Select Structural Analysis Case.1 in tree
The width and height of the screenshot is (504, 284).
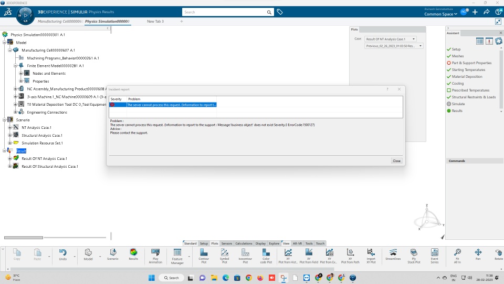(x=42, y=135)
